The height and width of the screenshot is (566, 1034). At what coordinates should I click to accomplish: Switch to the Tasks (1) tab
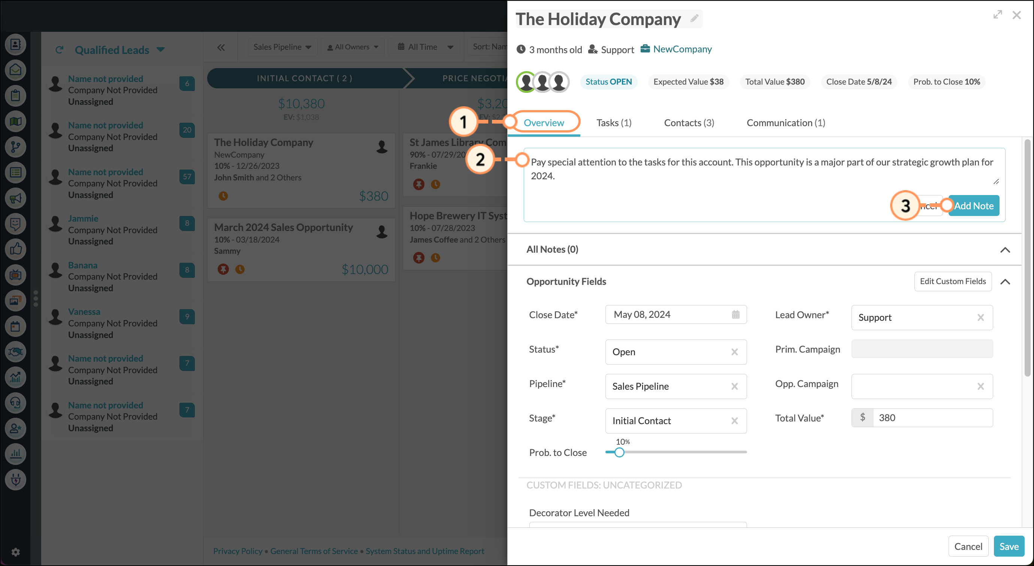pos(614,123)
